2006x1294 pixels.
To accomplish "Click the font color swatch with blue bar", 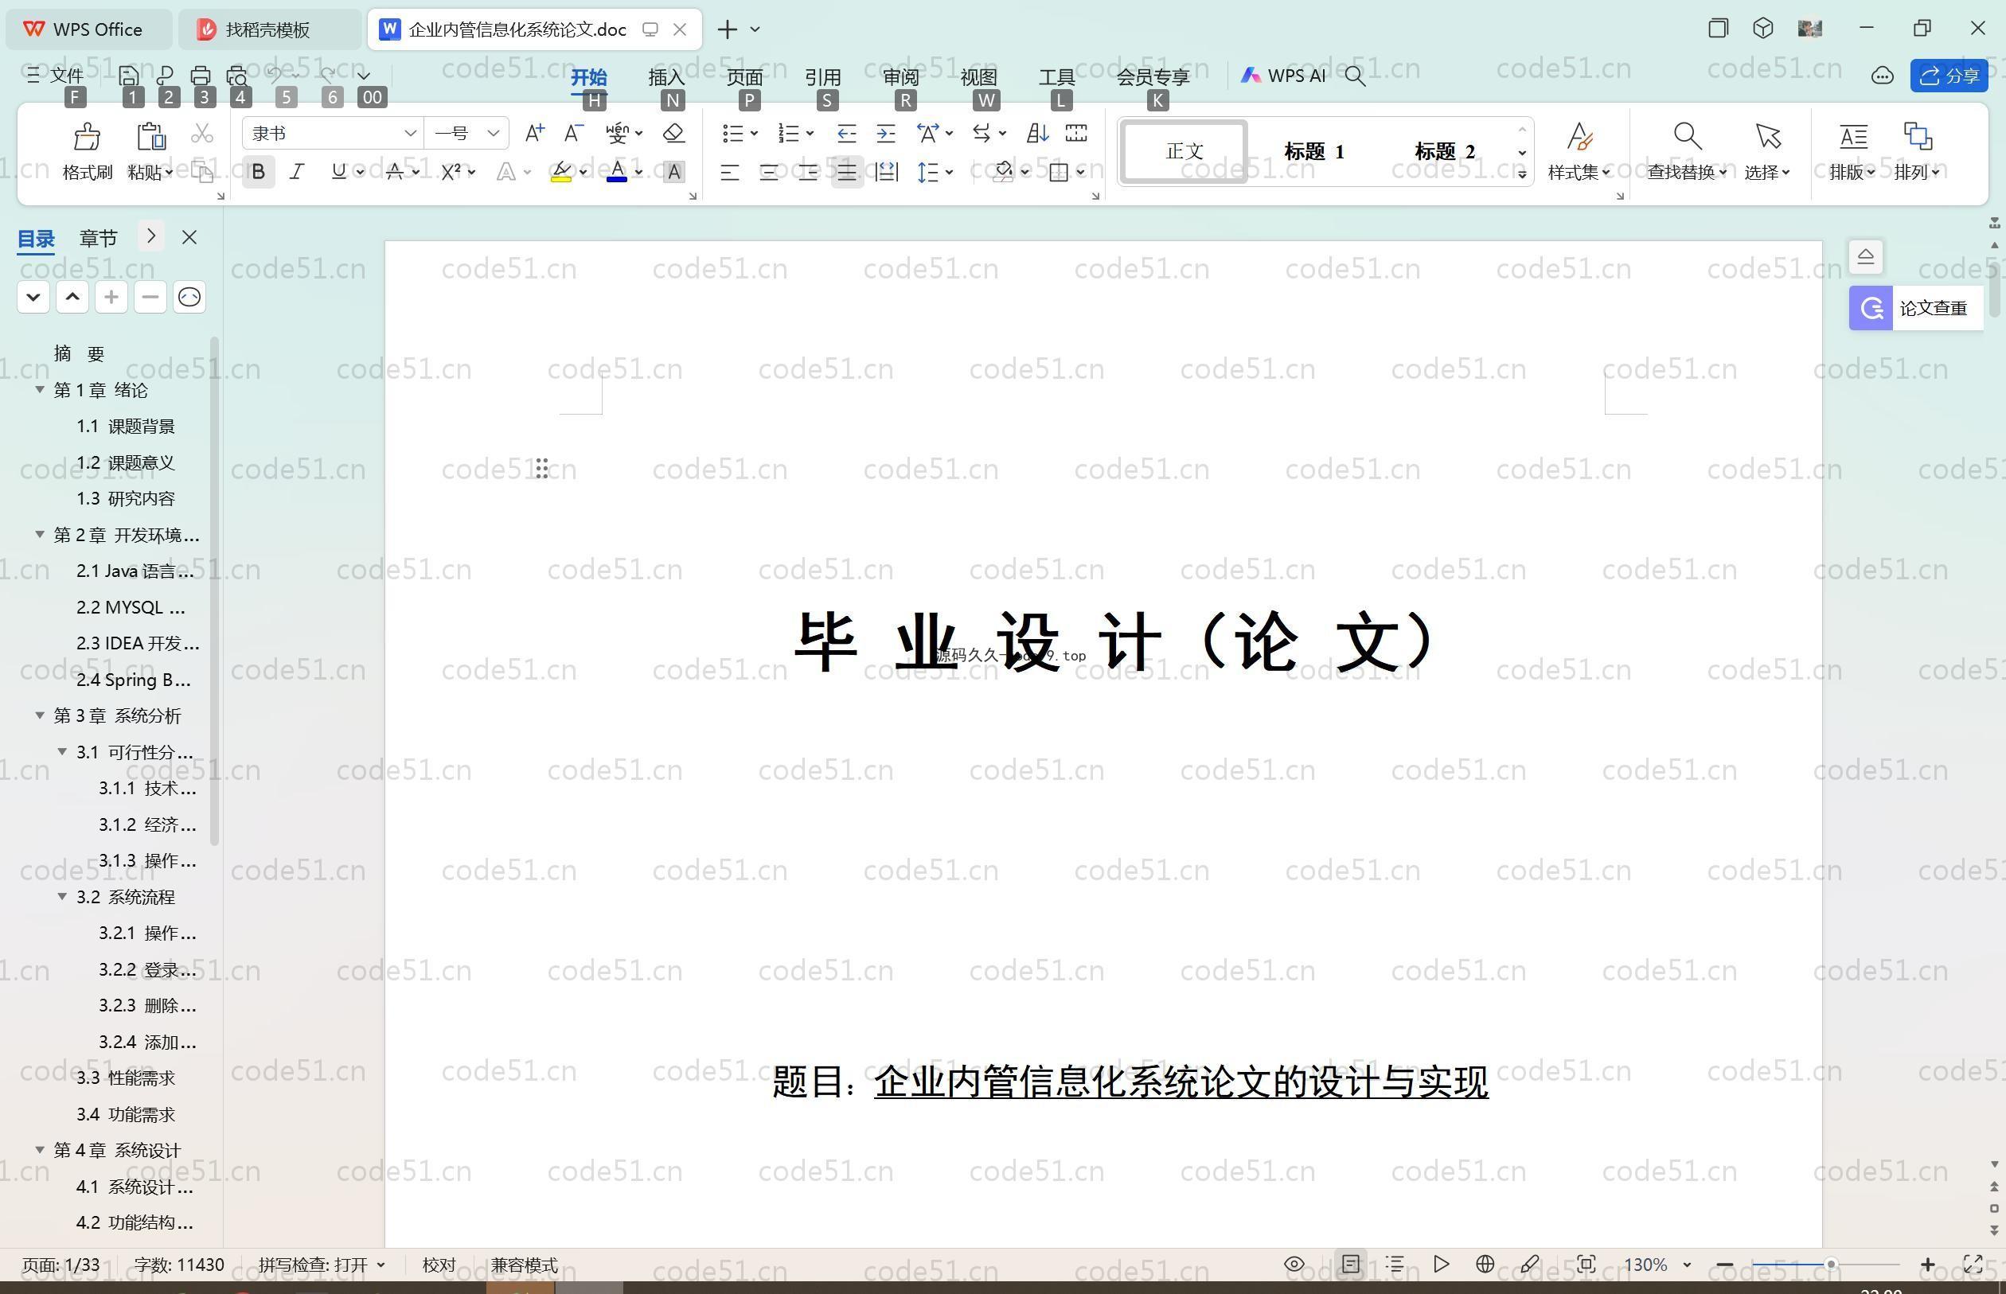I will point(617,172).
